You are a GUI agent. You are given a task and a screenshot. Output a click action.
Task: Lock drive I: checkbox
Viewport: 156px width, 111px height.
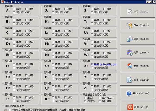pyautogui.click(x=26, y=97)
